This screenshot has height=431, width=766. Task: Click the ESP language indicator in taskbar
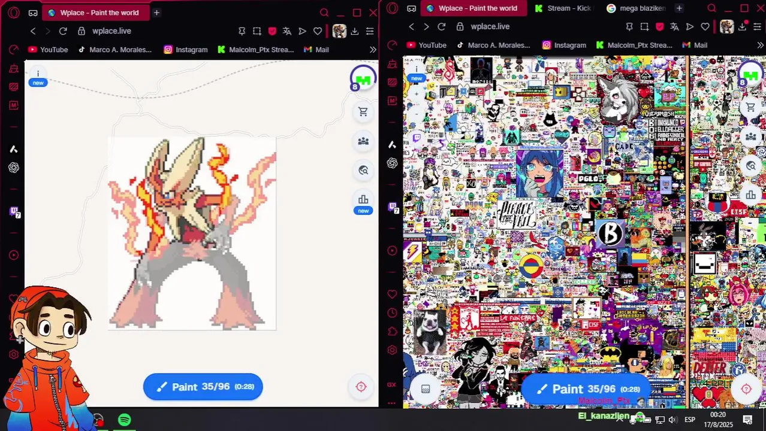point(690,420)
